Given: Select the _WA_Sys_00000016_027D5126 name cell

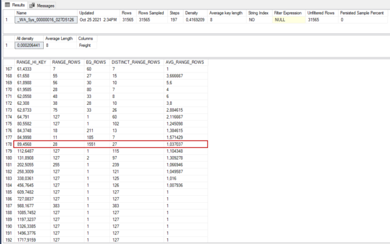Looking at the screenshot, I should pyautogui.click(x=46, y=20).
